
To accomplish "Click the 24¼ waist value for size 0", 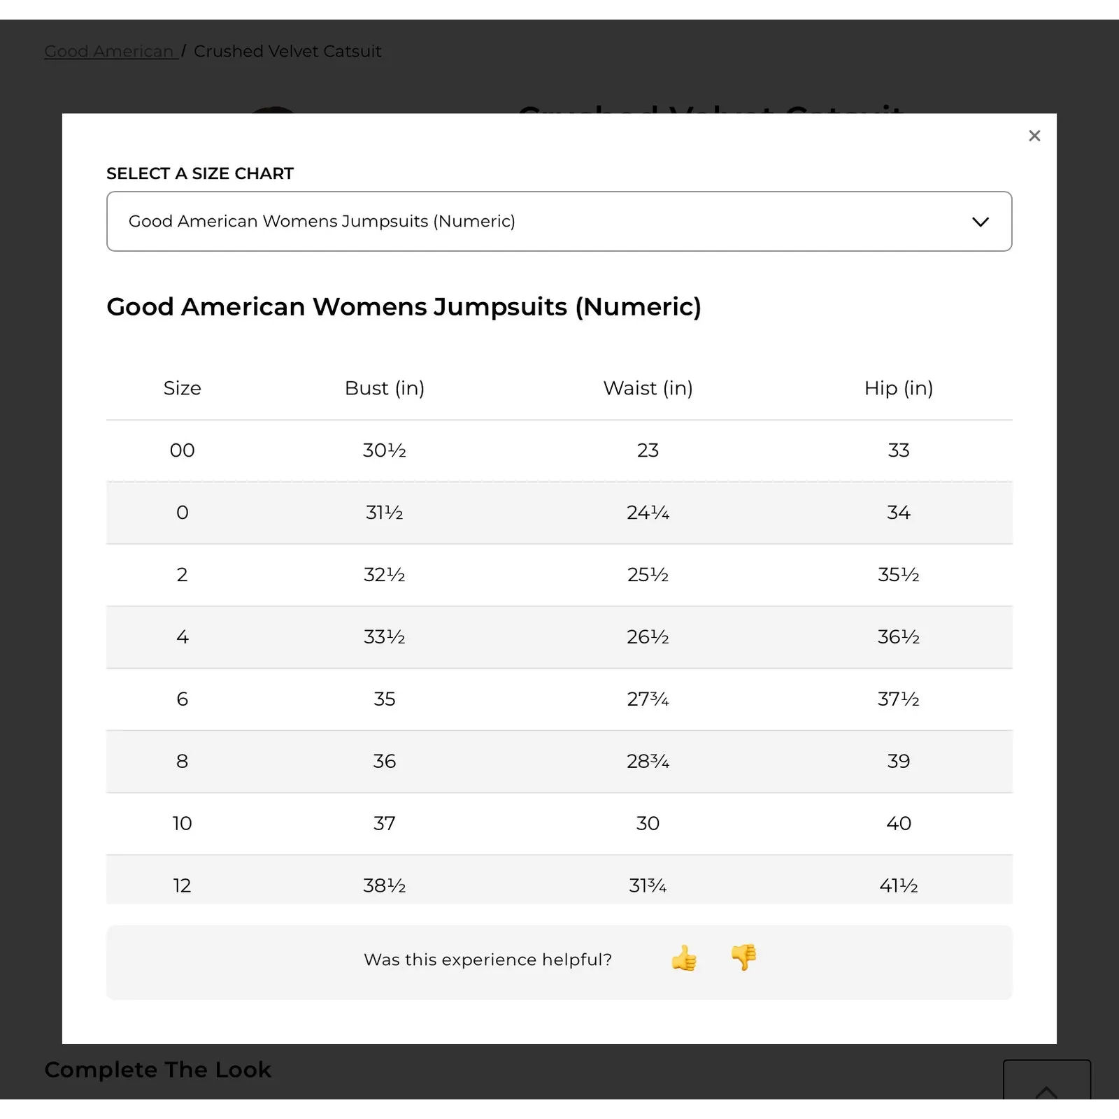I will [x=648, y=513].
